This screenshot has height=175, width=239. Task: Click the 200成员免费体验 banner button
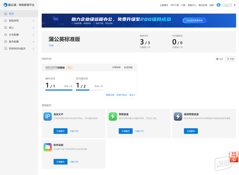194,21
